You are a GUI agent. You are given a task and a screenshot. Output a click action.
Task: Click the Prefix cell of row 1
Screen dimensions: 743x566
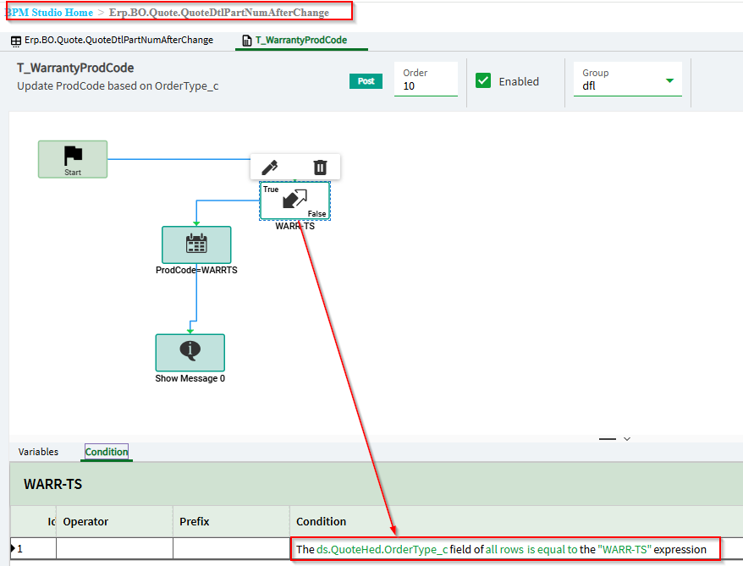click(x=231, y=549)
